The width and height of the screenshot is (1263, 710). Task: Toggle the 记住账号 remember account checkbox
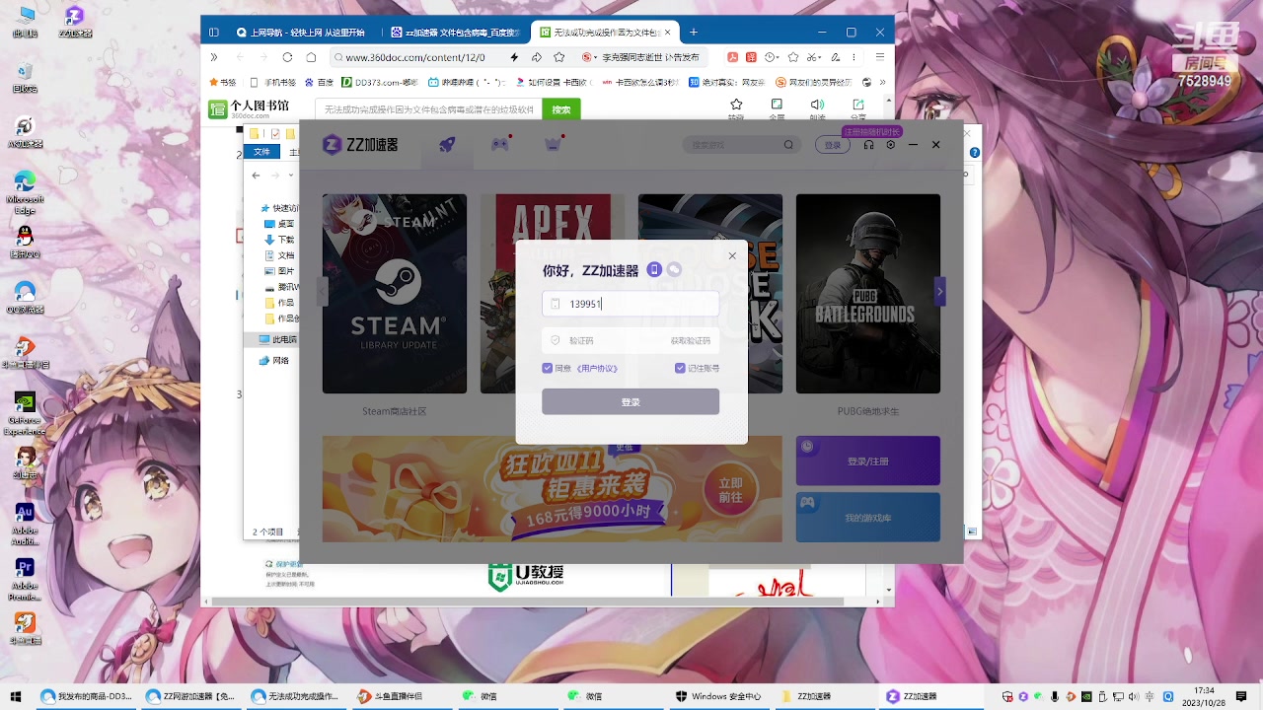[x=680, y=368]
